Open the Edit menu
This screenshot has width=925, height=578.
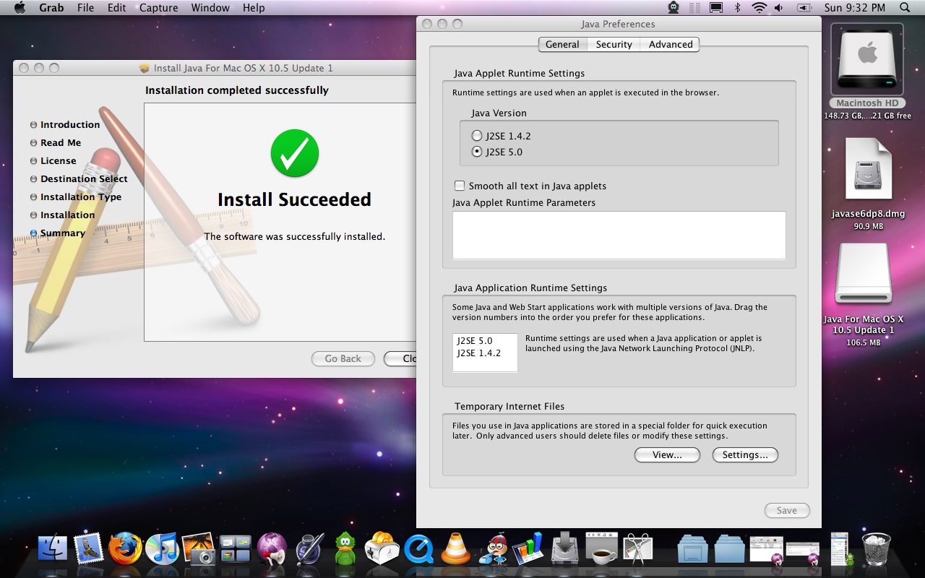click(117, 8)
